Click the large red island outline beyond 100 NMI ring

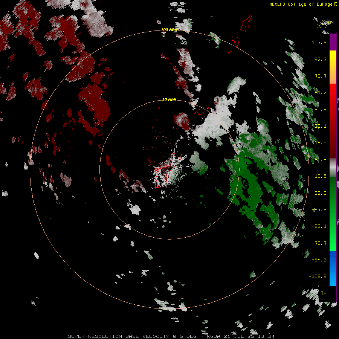pyautogui.click(x=246, y=24)
